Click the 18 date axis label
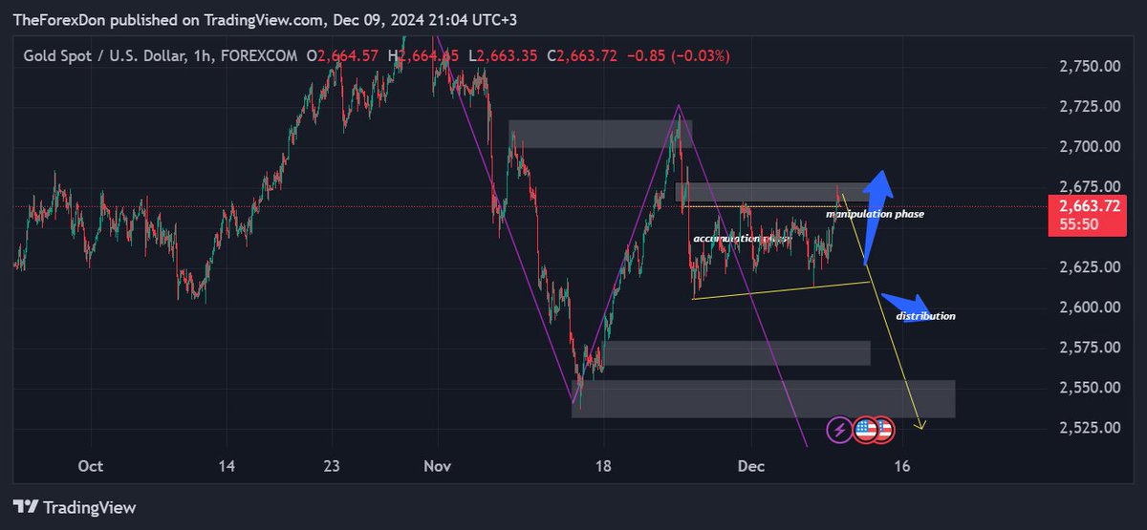This screenshot has height=530, width=1147. click(x=604, y=466)
